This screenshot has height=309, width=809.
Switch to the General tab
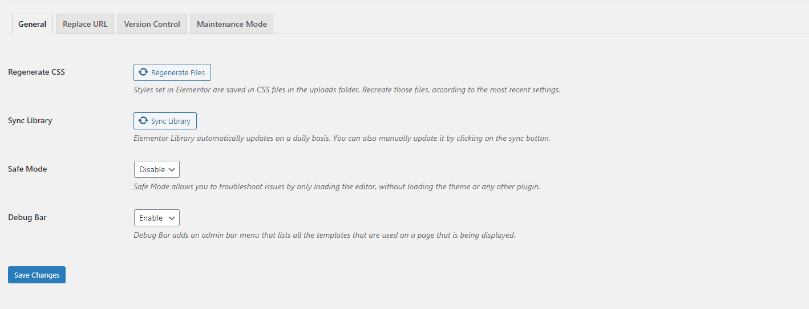coord(33,24)
